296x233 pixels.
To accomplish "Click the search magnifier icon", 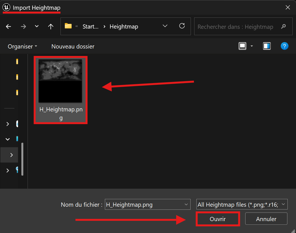I will pyautogui.click(x=283, y=27).
